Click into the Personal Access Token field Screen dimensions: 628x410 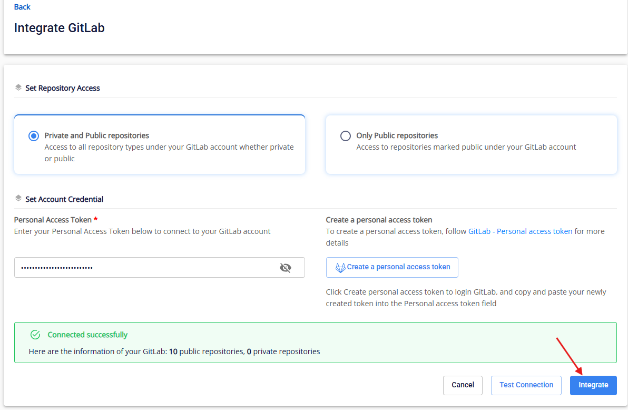142,268
